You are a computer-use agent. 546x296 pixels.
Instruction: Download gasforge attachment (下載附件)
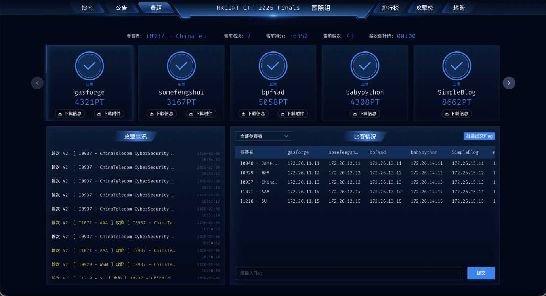point(109,114)
